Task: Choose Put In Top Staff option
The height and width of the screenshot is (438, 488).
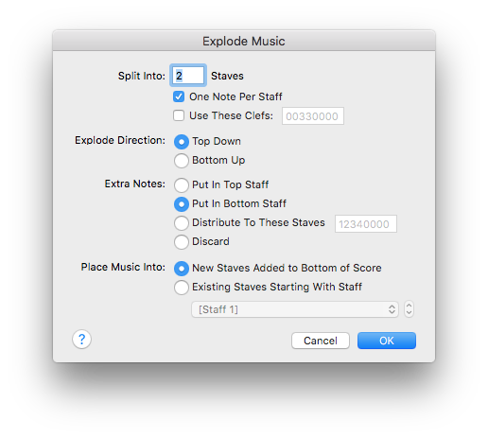Action: coord(182,185)
